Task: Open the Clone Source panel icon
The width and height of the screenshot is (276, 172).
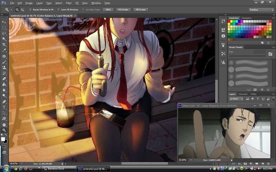Action: click(x=223, y=62)
